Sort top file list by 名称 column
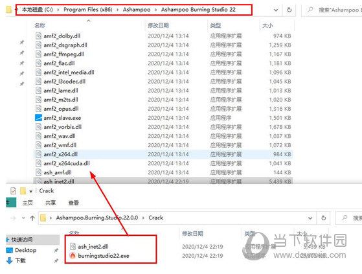Image resolution: width=362 pixels, height=274 pixels. 40,25
